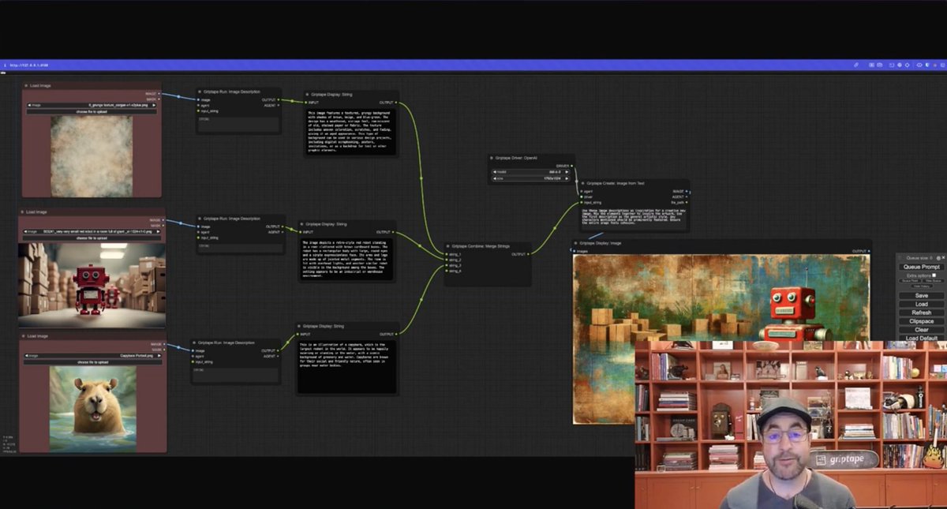Click the Load Default button
Image resolution: width=947 pixels, height=509 pixels.
click(x=921, y=338)
